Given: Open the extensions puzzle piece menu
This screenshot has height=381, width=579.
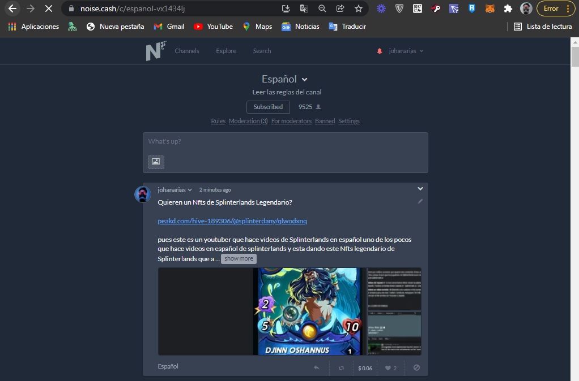Looking at the screenshot, I should (508, 8).
